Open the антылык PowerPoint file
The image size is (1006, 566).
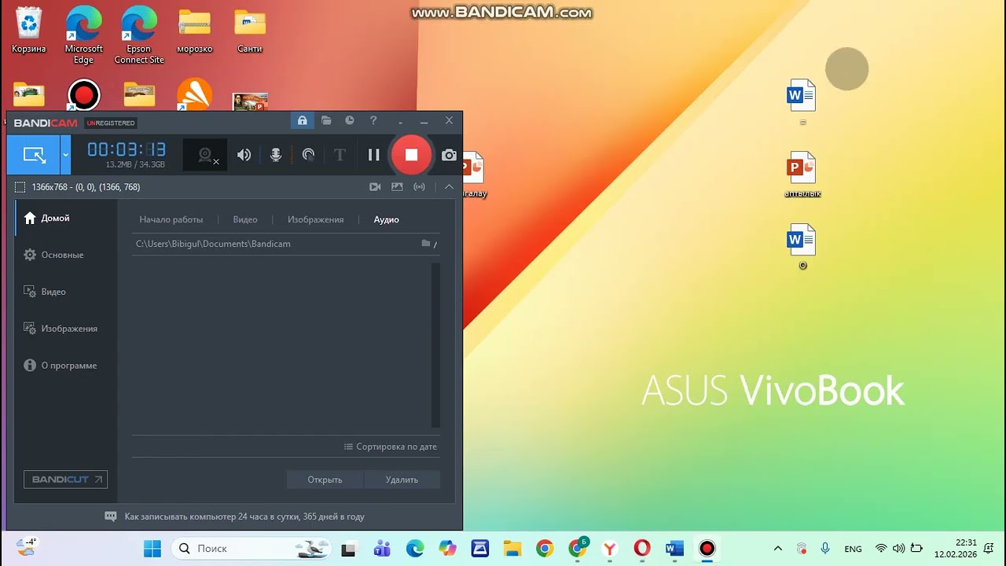(802, 175)
